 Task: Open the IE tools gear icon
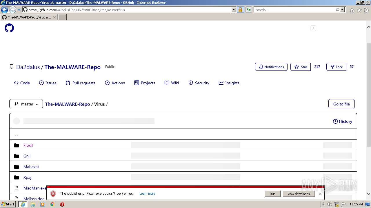pyautogui.click(x=366, y=10)
